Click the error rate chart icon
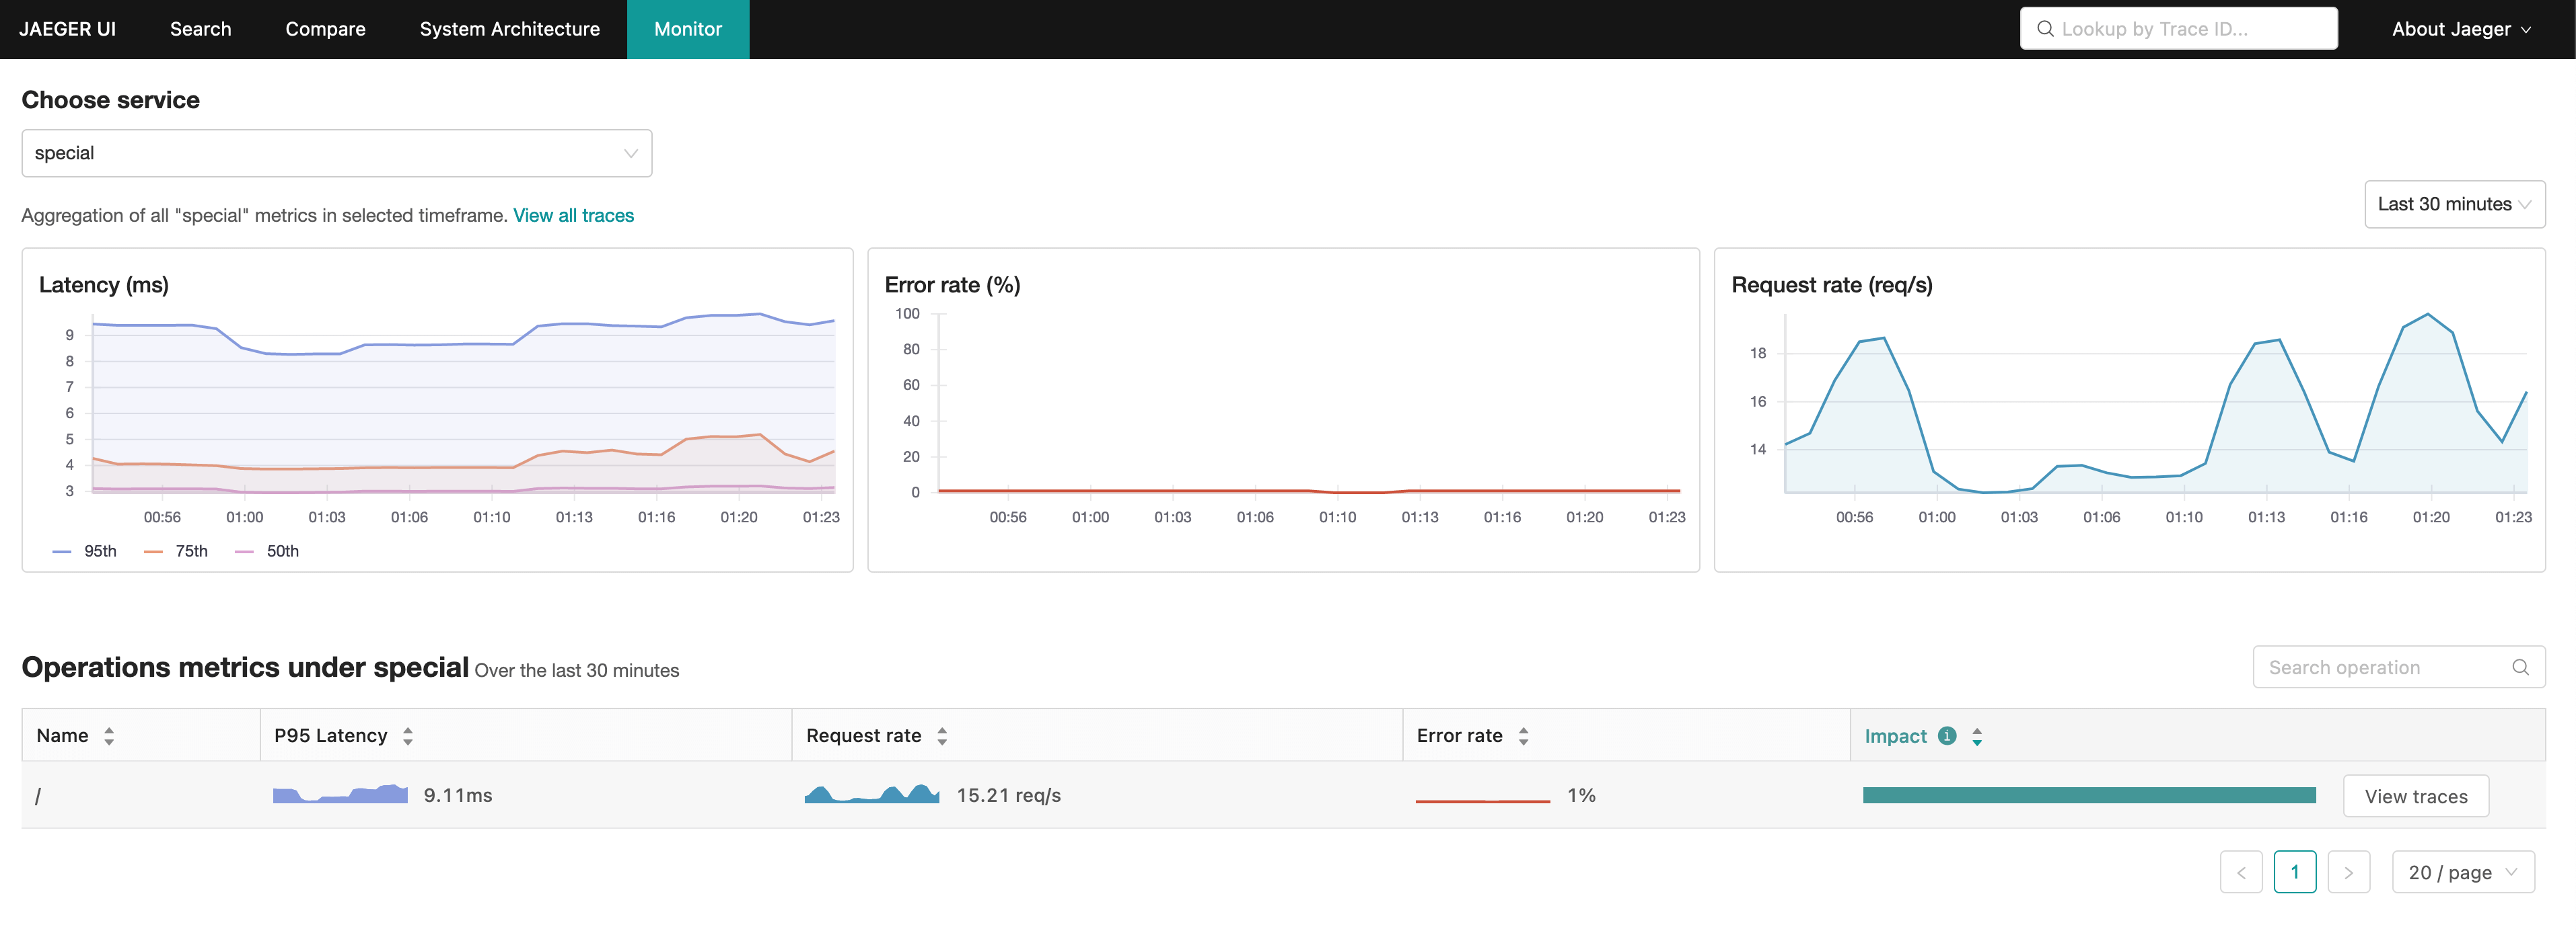 [x=1477, y=795]
